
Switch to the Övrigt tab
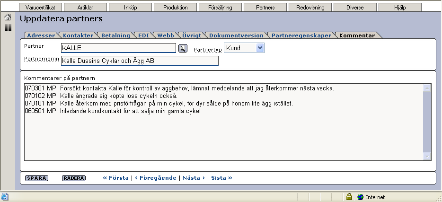[x=192, y=35]
